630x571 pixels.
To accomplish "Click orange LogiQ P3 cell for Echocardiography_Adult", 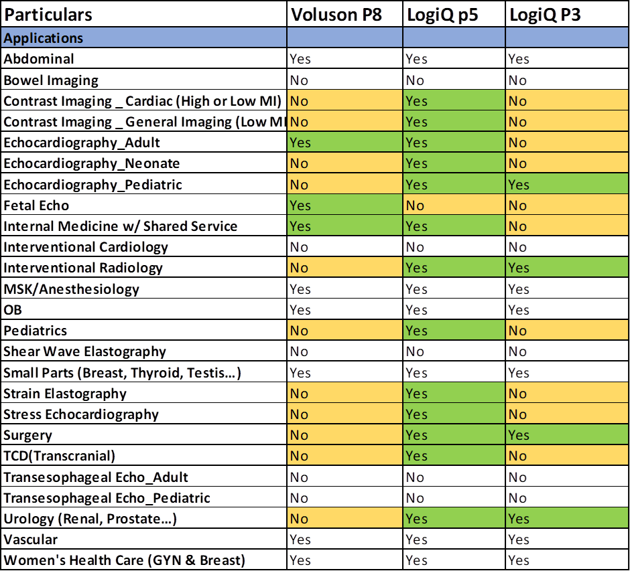I will tap(567, 143).
